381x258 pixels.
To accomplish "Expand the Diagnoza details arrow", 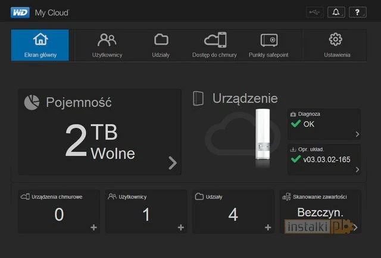I will [x=357, y=134].
